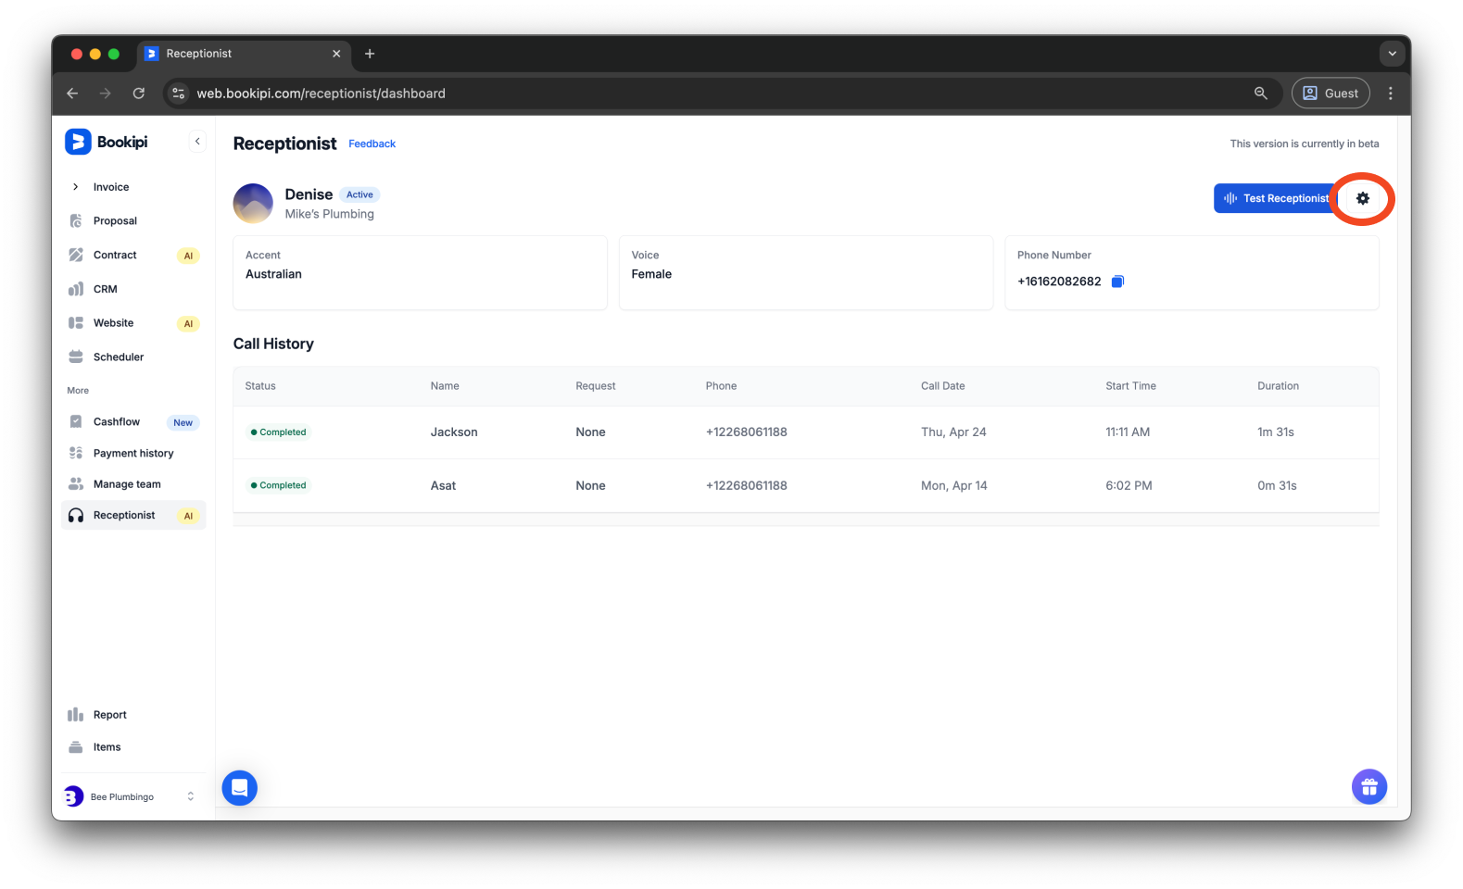
Task: Open Manage team page
Action: (127, 484)
